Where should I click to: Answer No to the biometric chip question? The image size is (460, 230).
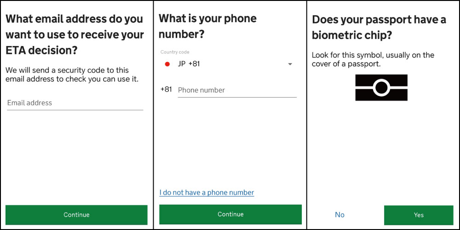(339, 215)
